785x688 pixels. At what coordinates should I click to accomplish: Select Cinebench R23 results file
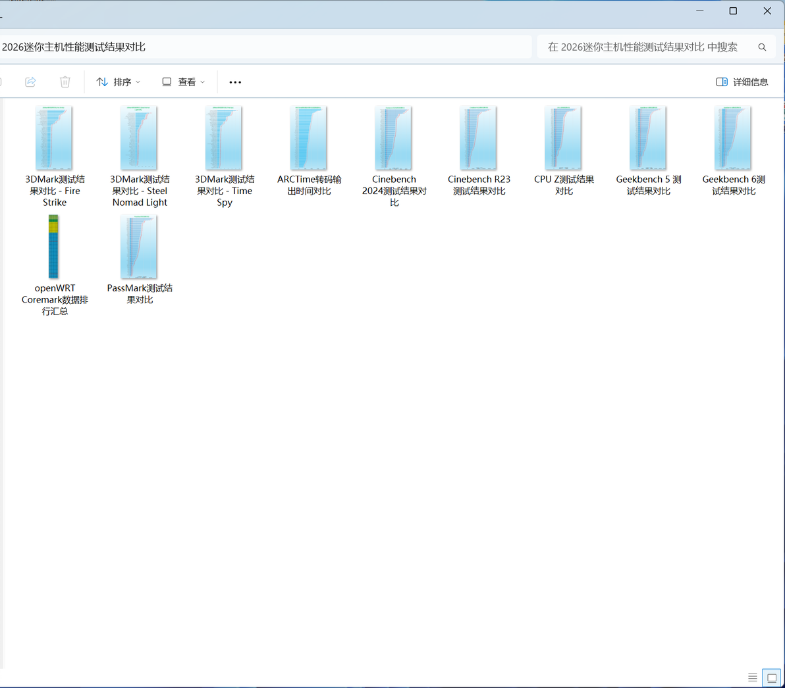pos(479,151)
